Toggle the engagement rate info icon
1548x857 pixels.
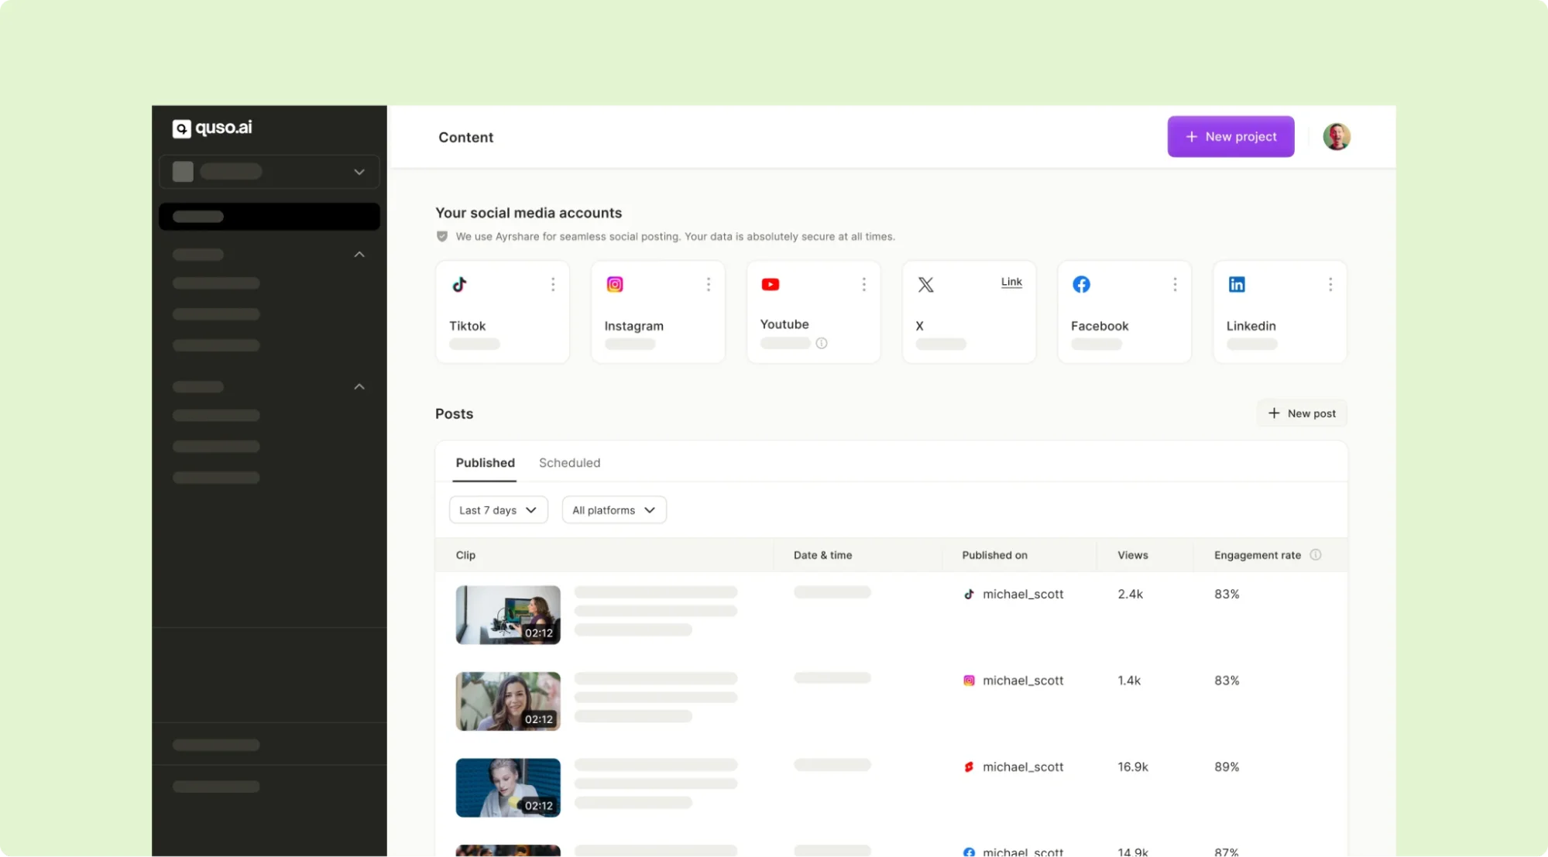[x=1317, y=555]
